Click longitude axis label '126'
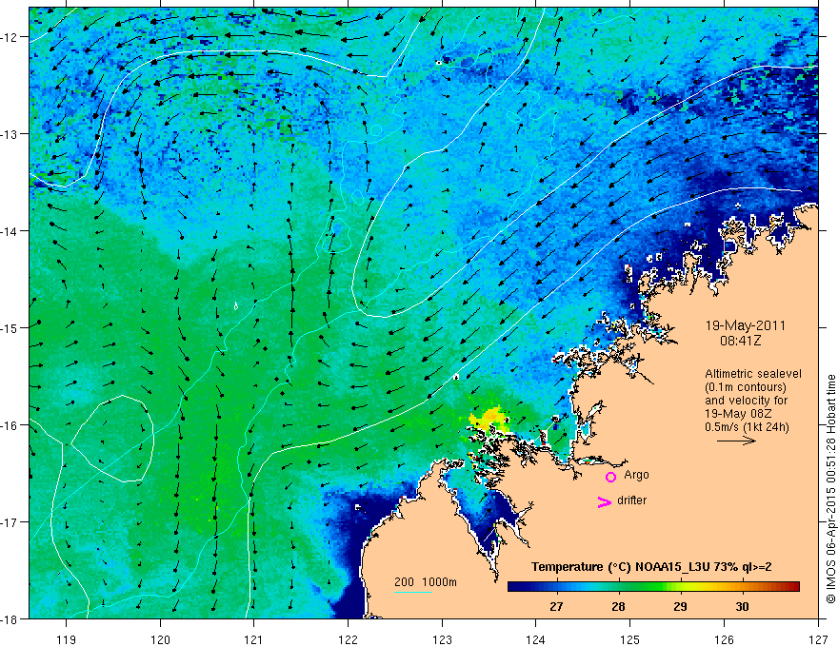The height and width of the screenshot is (647, 838). point(724,639)
